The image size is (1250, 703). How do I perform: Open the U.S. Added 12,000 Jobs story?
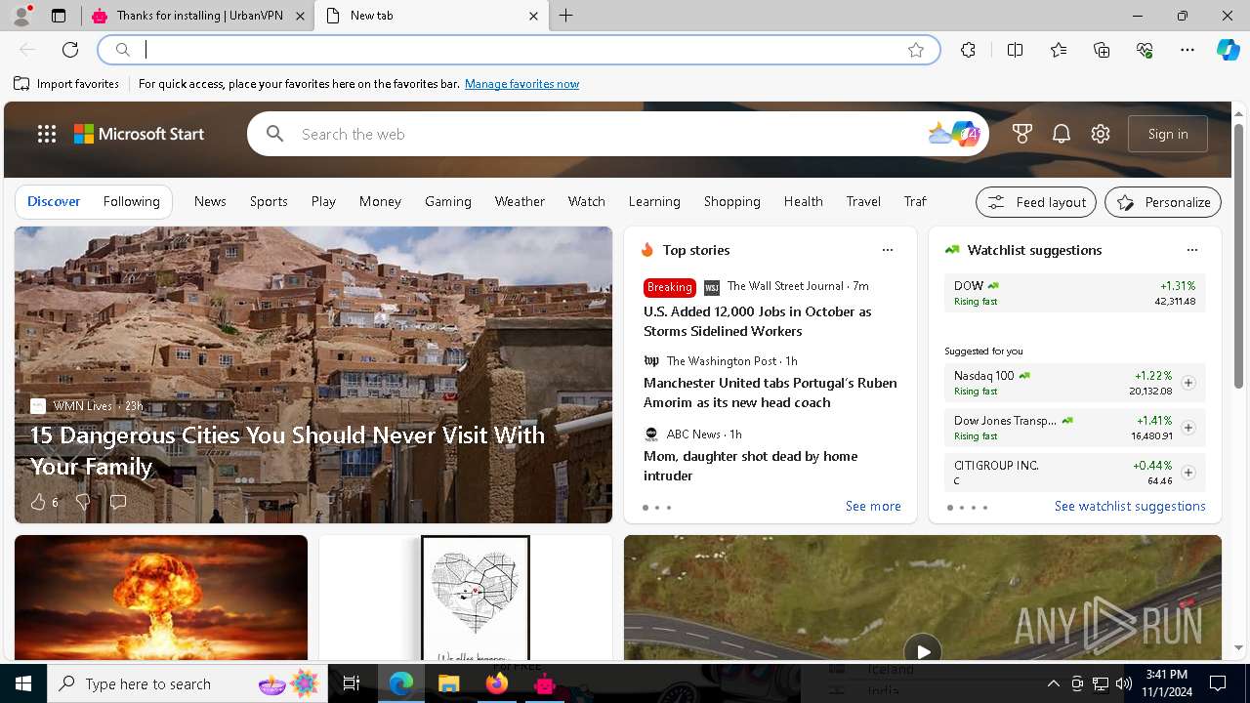pos(758,321)
